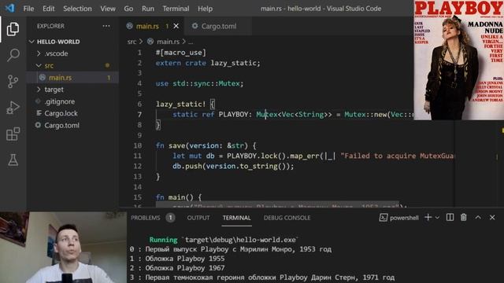Click the Playboy magazine cover image overlay
Image resolution: width=504 pixels, height=283 pixels.
(458, 60)
